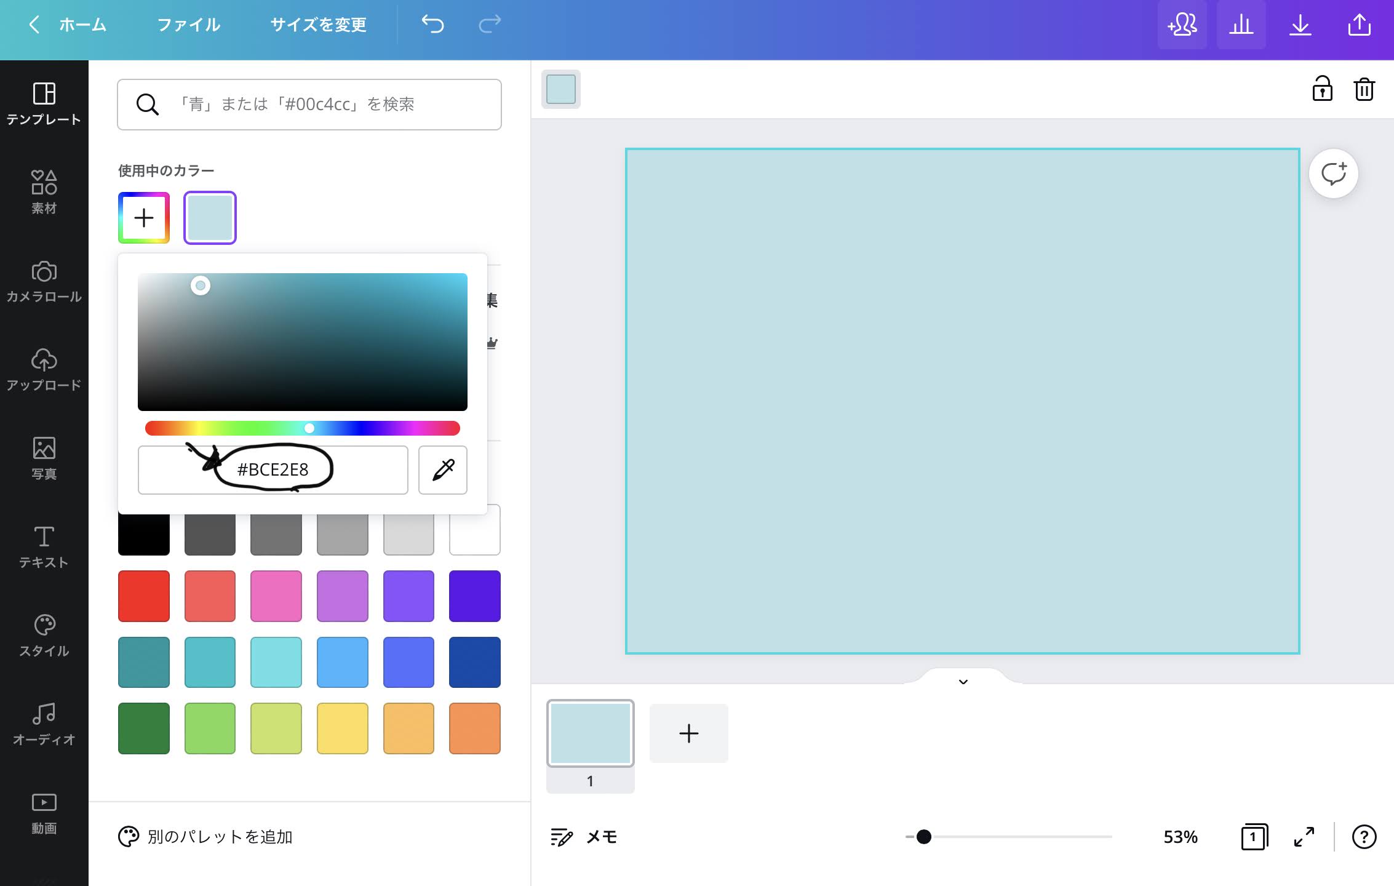Image resolution: width=1394 pixels, height=886 pixels.
Task: Open the サイズを変更 menu
Action: (x=318, y=25)
